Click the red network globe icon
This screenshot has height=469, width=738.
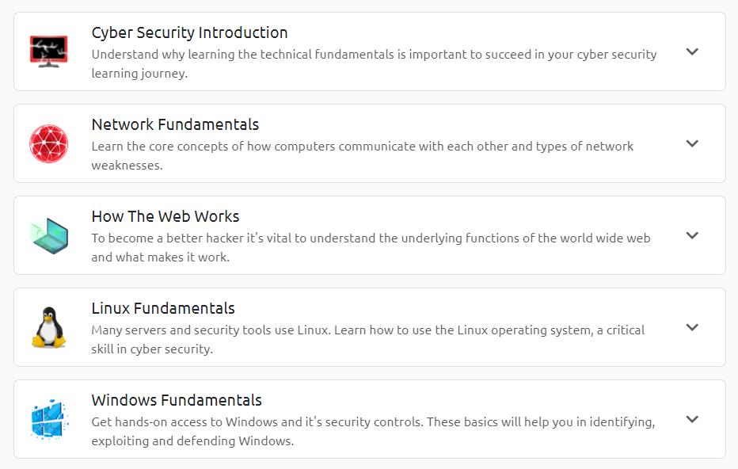(x=48, y=143)
